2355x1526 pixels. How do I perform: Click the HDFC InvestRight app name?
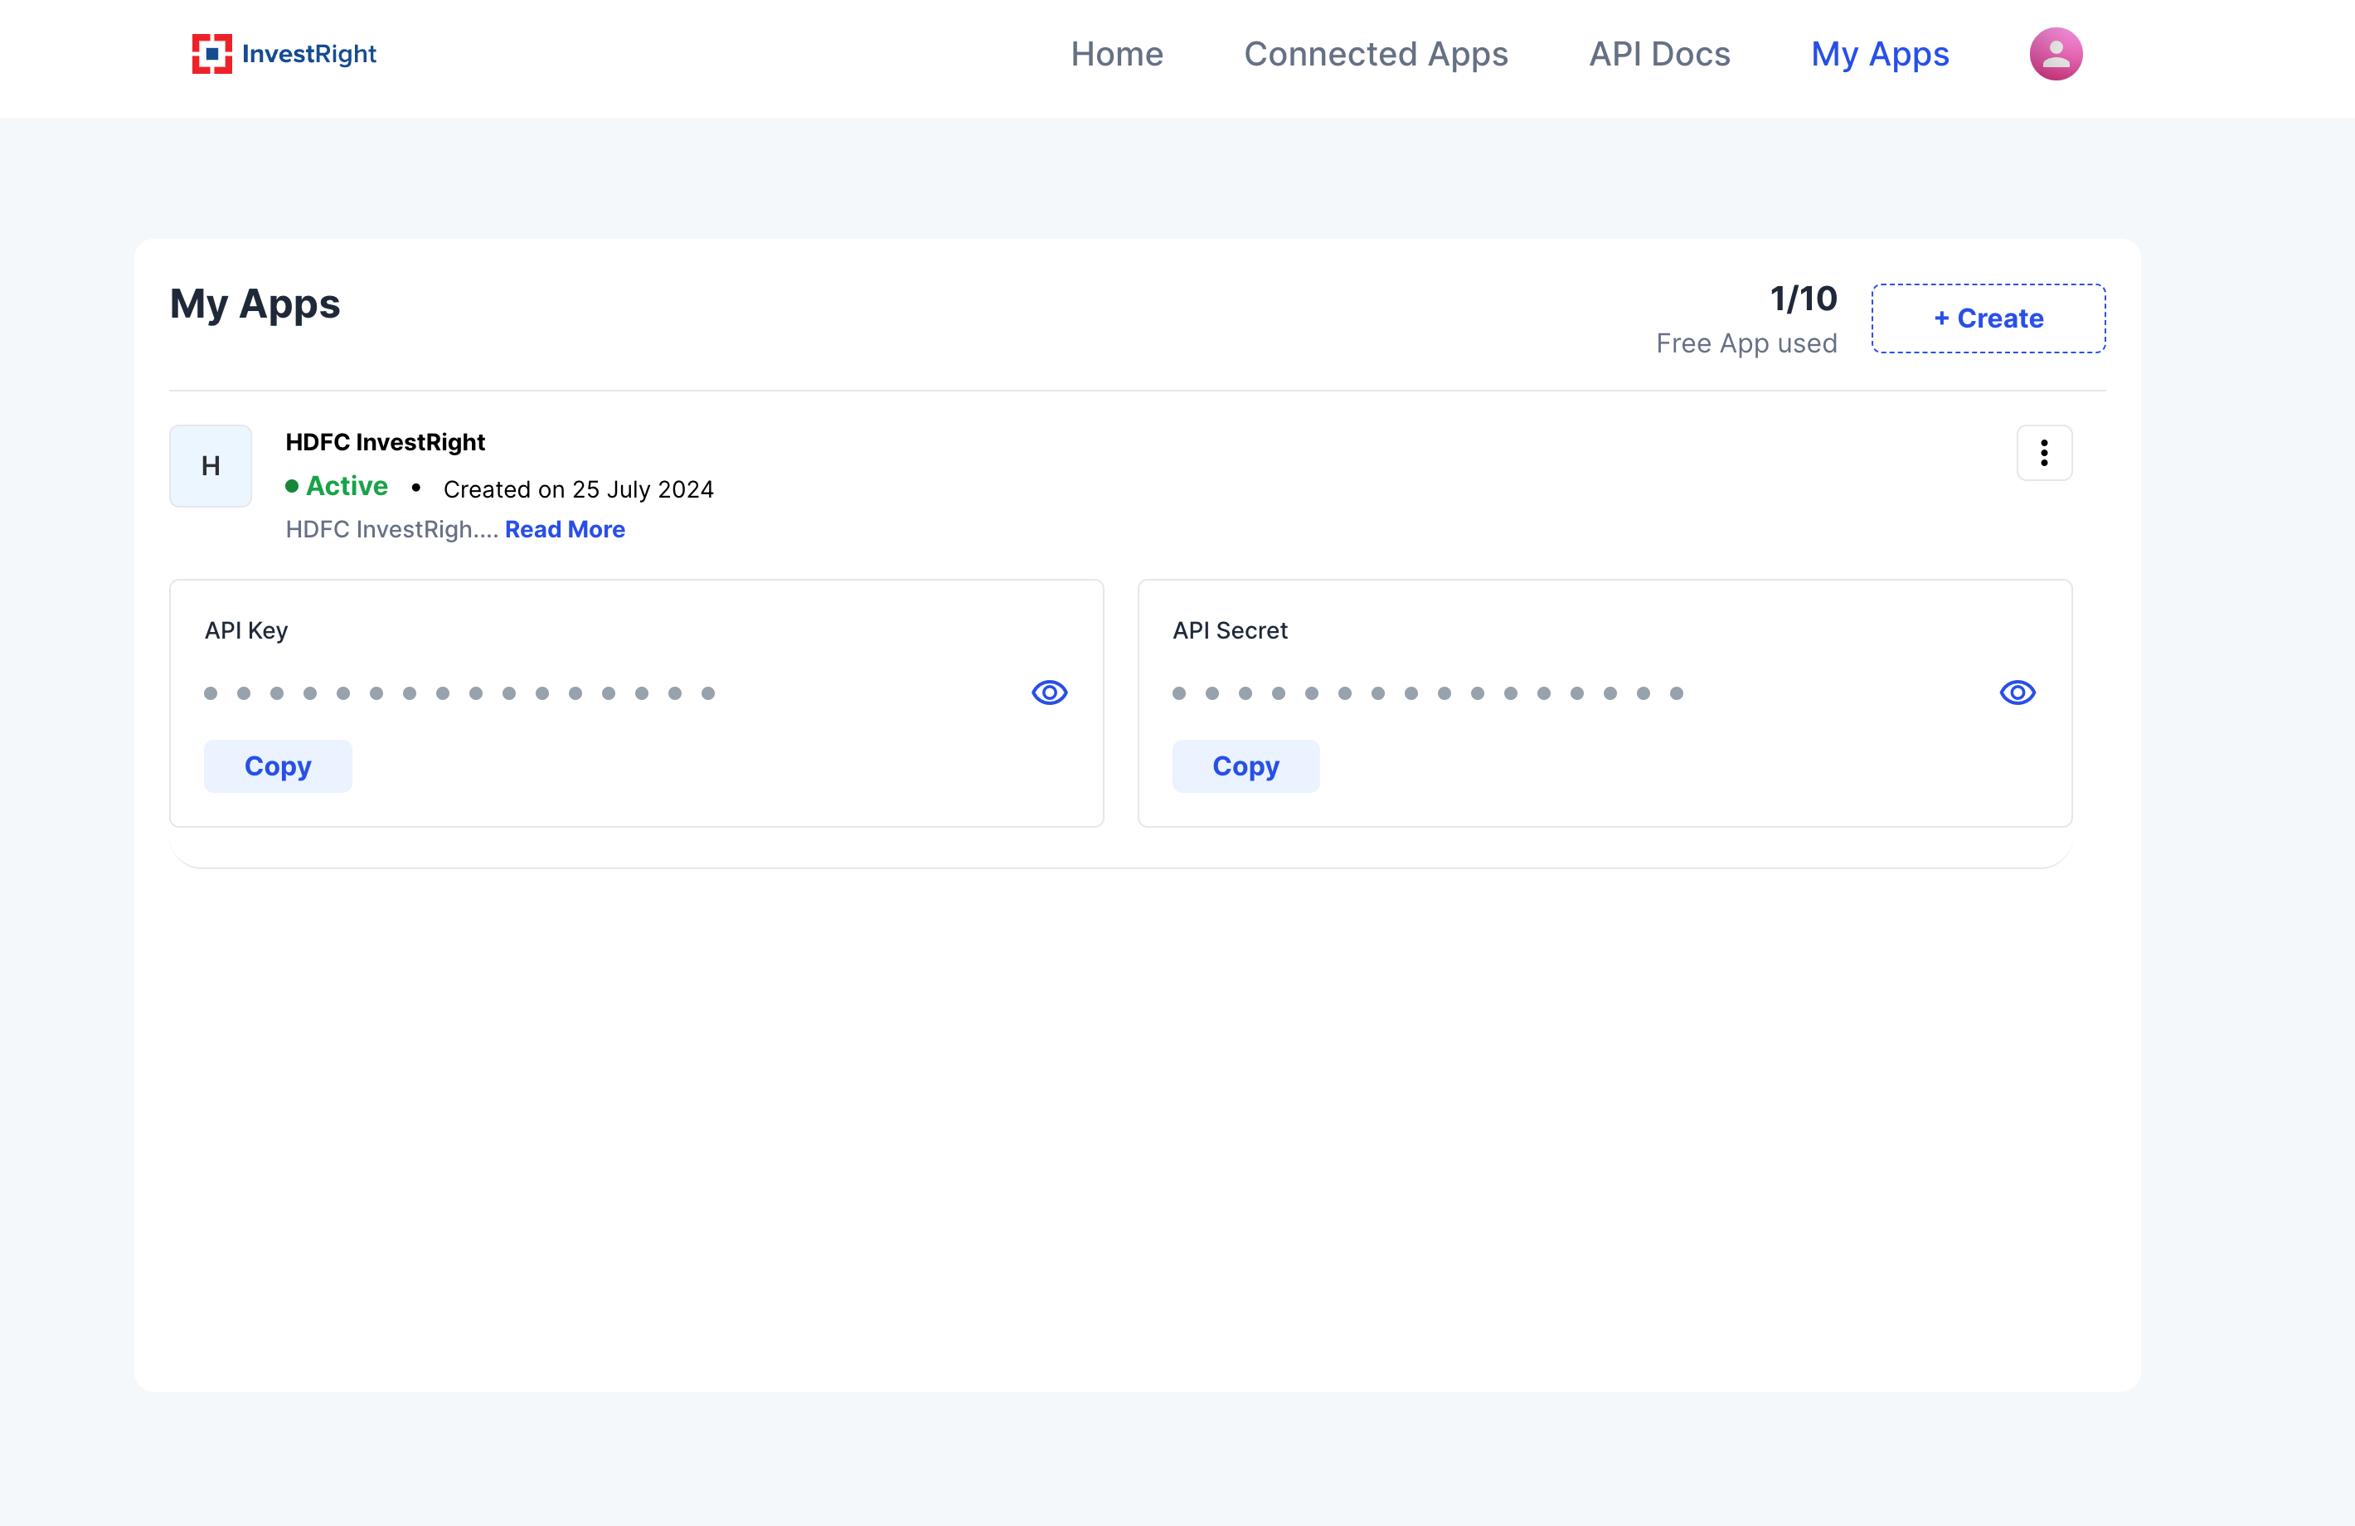tap(385, 442)
